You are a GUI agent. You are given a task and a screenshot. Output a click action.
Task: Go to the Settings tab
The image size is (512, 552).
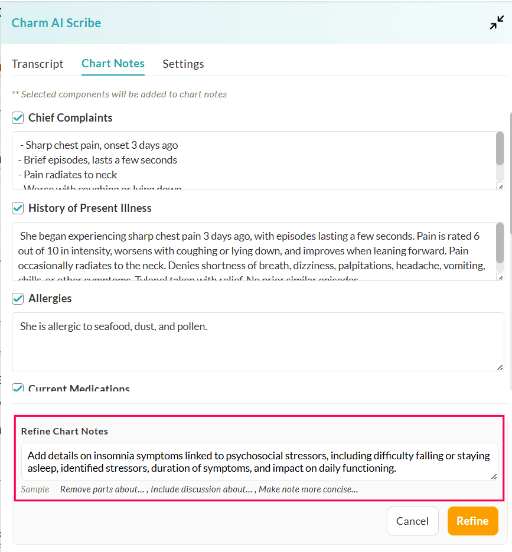click(x=183, y=64)
